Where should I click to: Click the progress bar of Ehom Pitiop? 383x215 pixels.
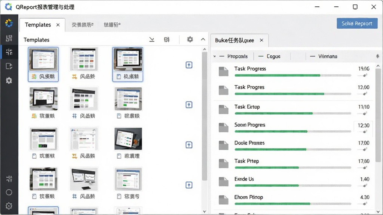tap(293, 204)
